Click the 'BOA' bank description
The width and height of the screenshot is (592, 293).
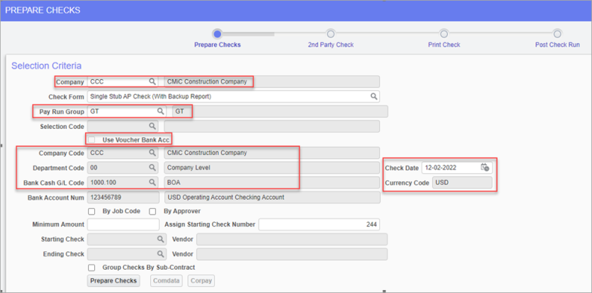173,182
